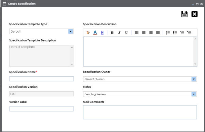Insert a bulleted list
205x132 pixels.
(x=175, y=33)
